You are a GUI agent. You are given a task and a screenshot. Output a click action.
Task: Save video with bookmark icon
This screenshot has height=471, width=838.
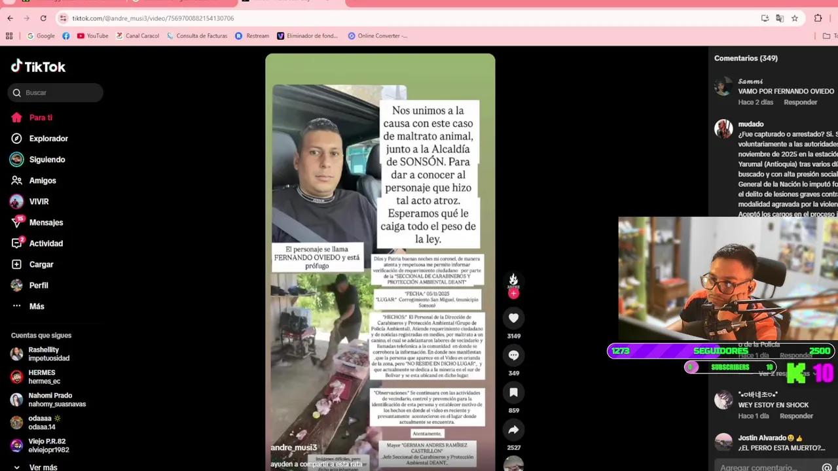click(x=513, y=392)
